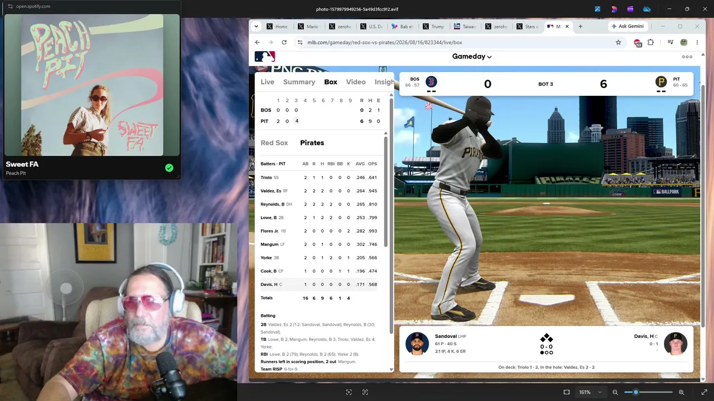This screenshot has height=401, width=714.
Task: Open the Chrome three-dot menu
Action: click(x=697, y=42)
